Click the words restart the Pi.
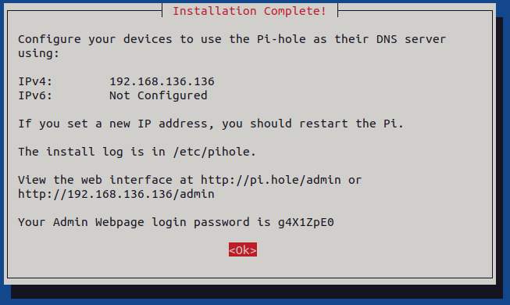The height and width of the screenshot is (305, 510). coord(351,124)
